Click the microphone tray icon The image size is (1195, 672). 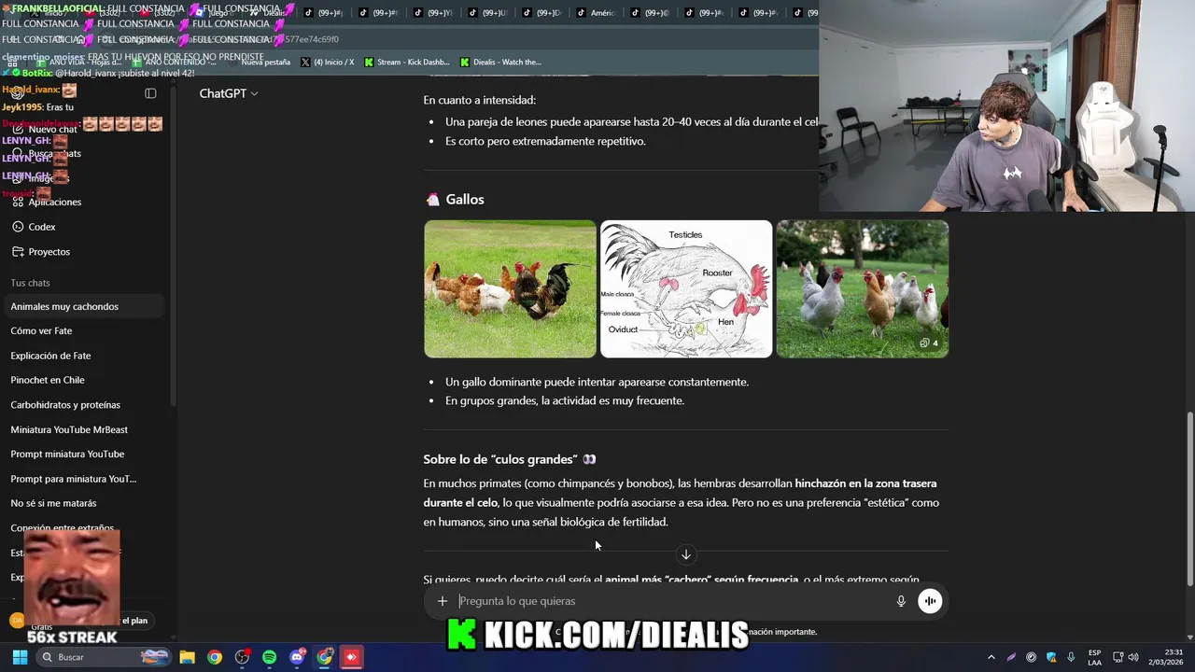1071,657
